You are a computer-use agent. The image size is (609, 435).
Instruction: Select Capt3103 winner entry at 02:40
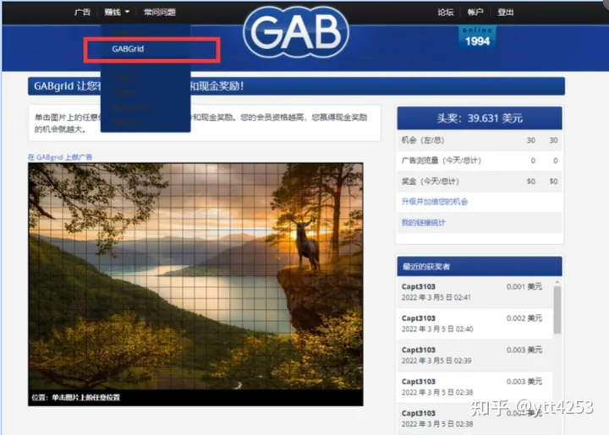475,324
